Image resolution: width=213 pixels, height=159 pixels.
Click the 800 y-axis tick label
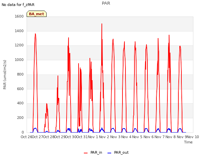[x=20, y=74]
